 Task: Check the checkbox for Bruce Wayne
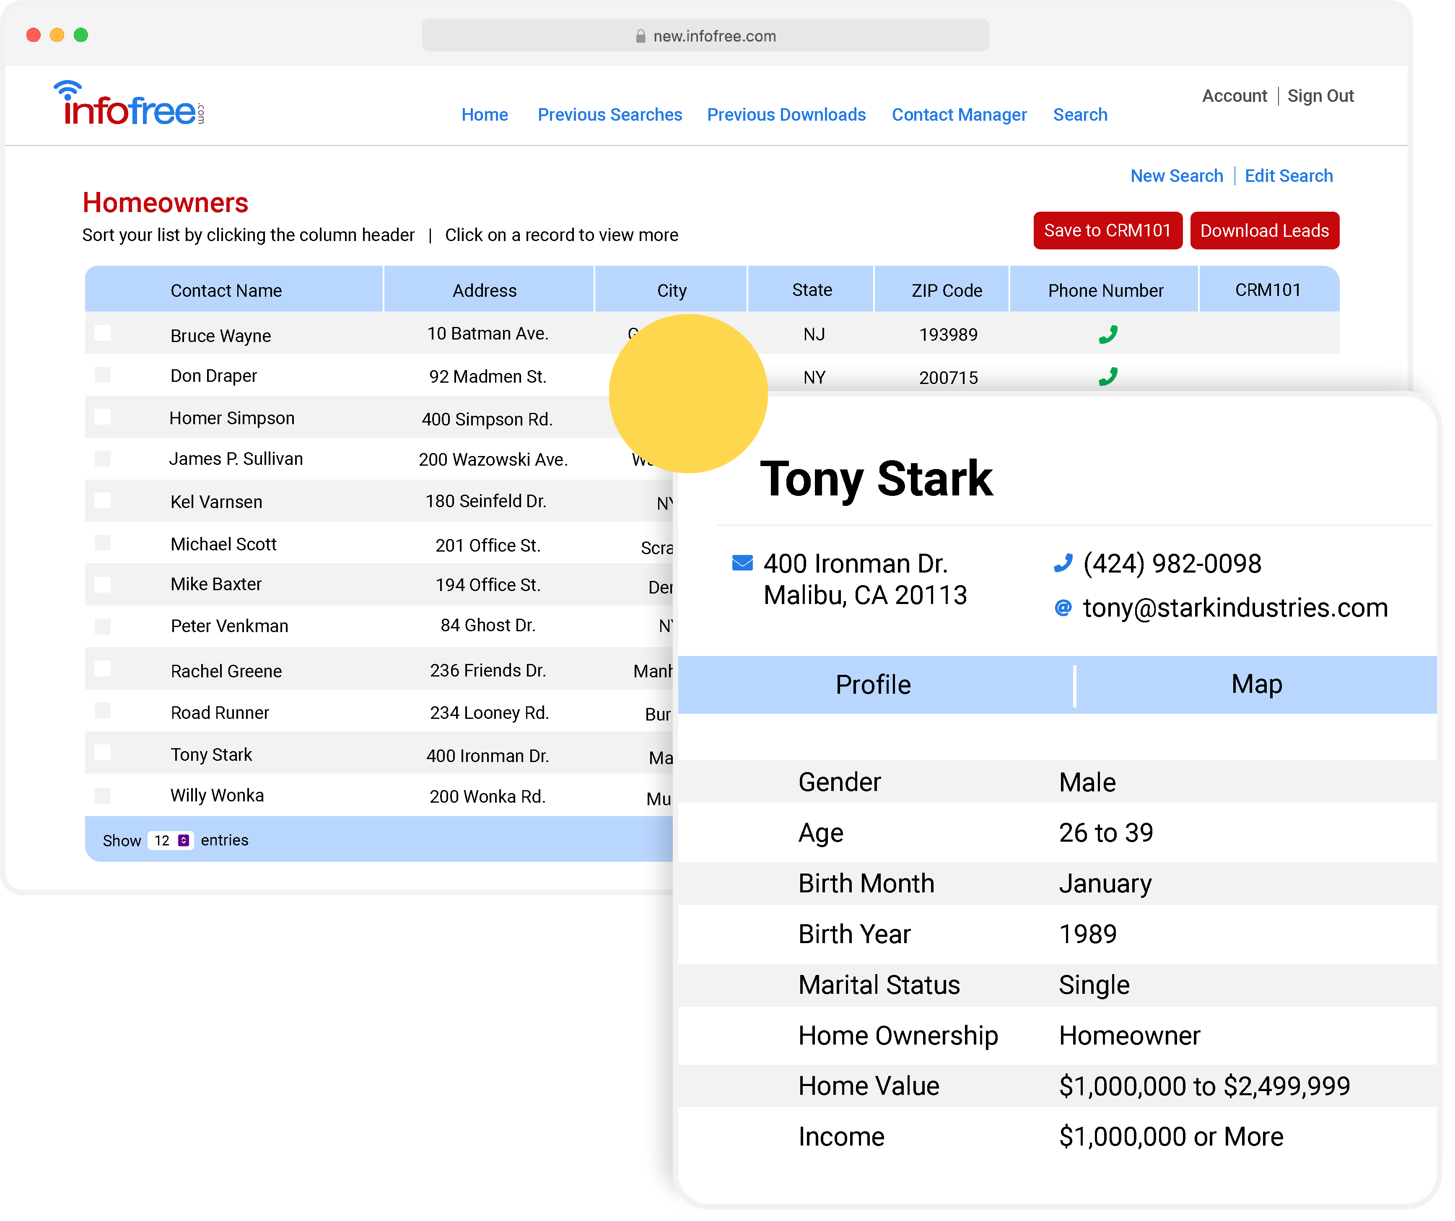point(103,333)
